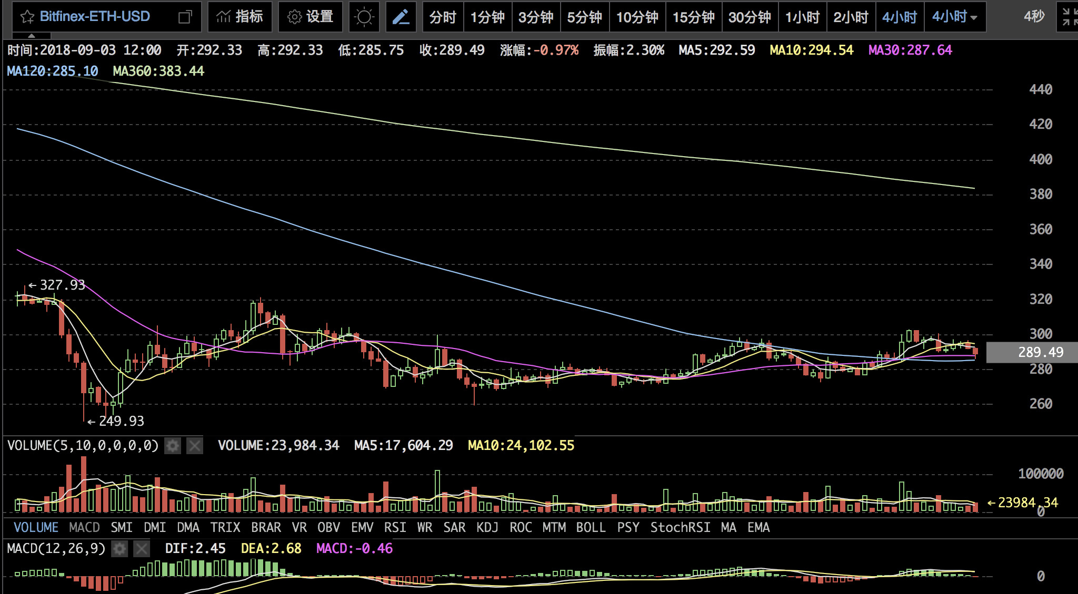Close the MACD indicator panel

coord(142,549)
